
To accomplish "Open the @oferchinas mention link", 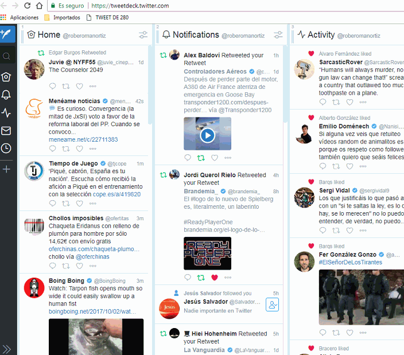I will coord(92,257).
